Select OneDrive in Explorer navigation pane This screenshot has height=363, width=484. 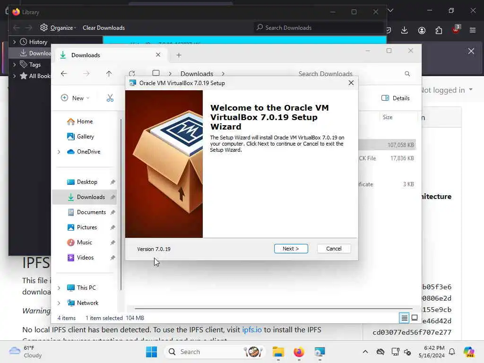(x=84, y=152)
